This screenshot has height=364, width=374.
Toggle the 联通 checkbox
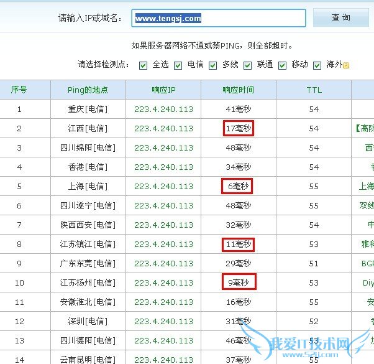point(248,65)
